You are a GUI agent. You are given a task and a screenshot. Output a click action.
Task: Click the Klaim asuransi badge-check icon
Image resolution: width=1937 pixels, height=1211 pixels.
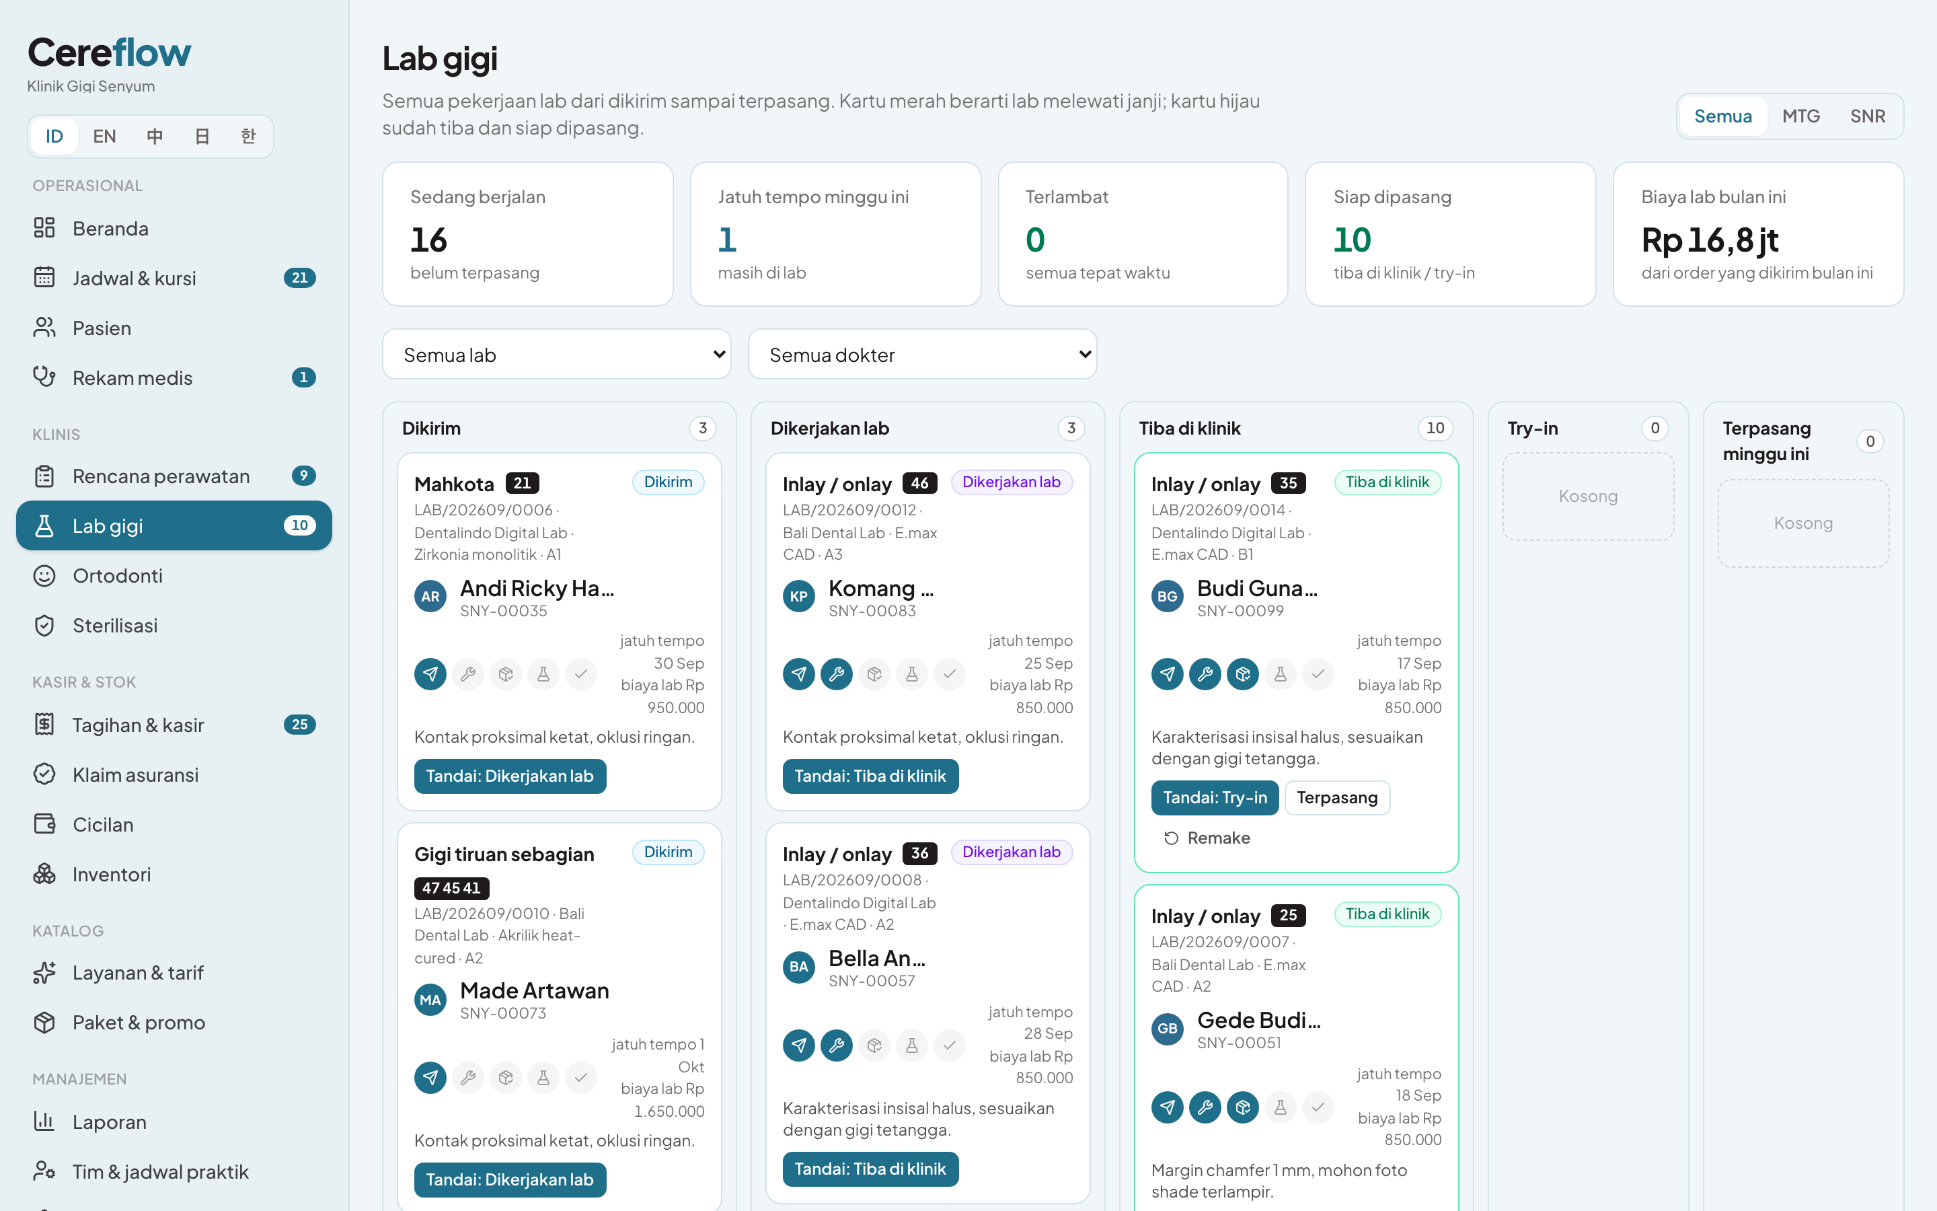[44, 774]
